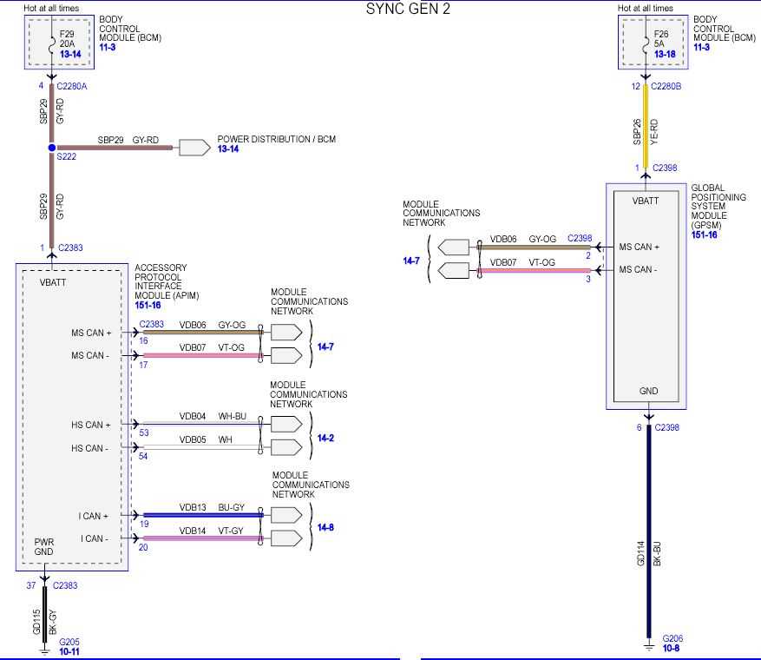Open the 151-16 link under Accessory Protocol Interface Module
761x660 pixels.
coord(148,305)
